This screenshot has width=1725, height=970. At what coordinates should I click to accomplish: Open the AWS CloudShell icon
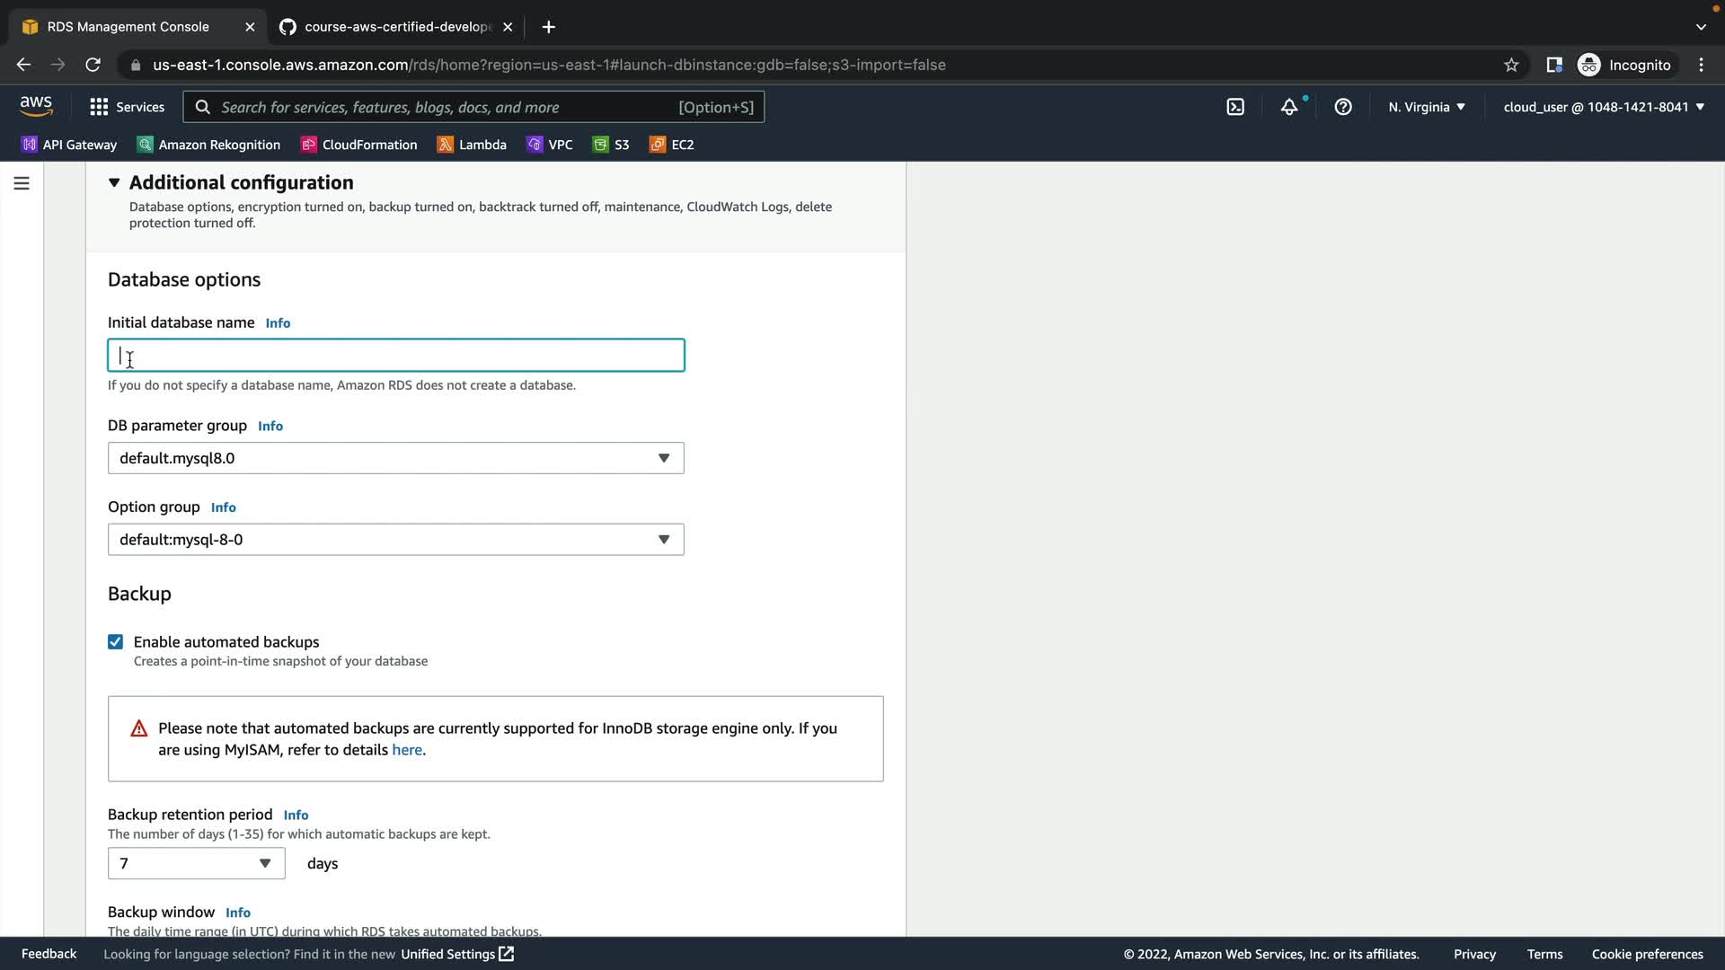[x=1235, y=107]
